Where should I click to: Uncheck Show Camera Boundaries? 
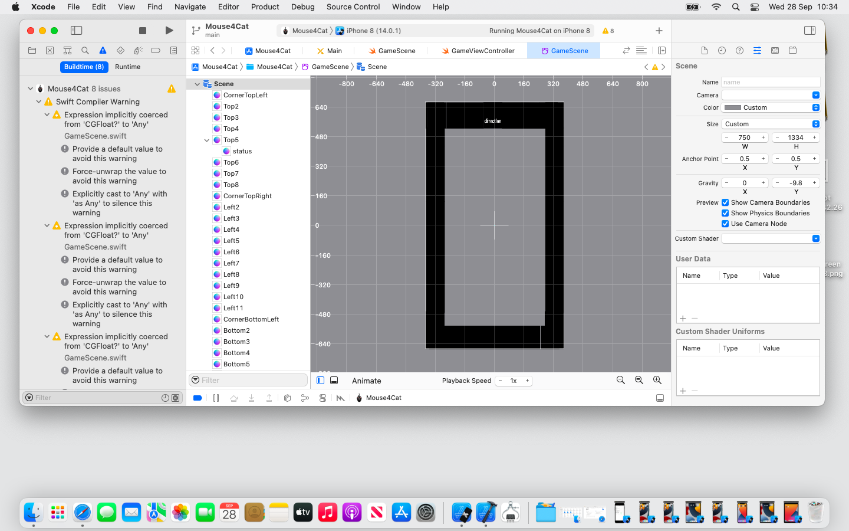(725, 202)
